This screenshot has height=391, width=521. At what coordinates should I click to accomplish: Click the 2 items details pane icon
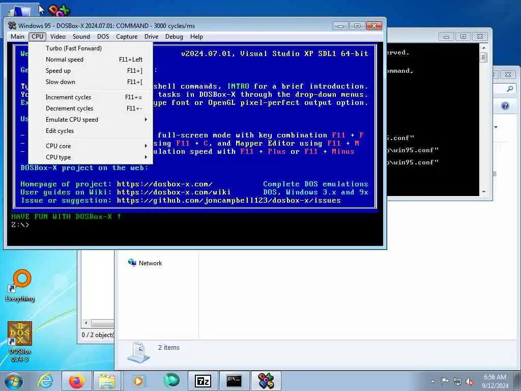pos(138,352)
